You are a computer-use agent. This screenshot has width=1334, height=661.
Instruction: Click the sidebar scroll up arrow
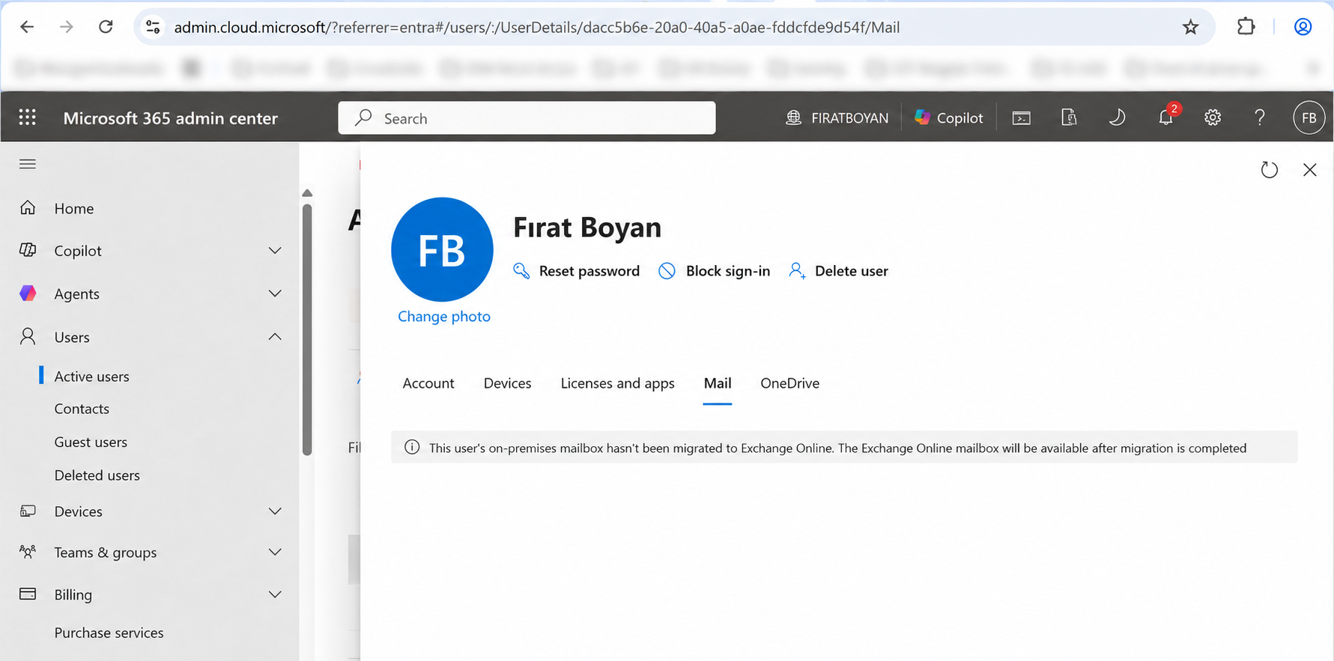307,193
